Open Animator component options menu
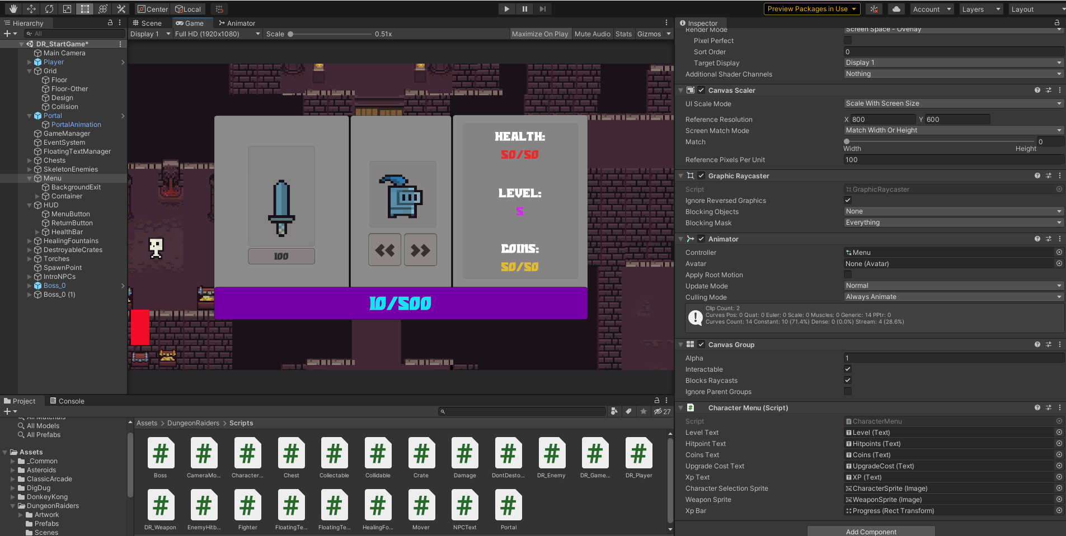 pos(1059,239)
